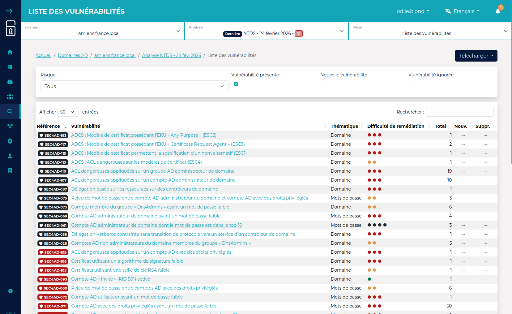Open the Windows logo sidebar section

coord(10,67)
